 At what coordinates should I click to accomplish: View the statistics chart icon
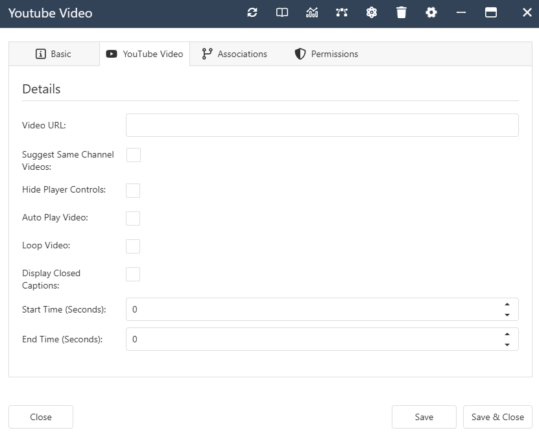click(312, 12)
